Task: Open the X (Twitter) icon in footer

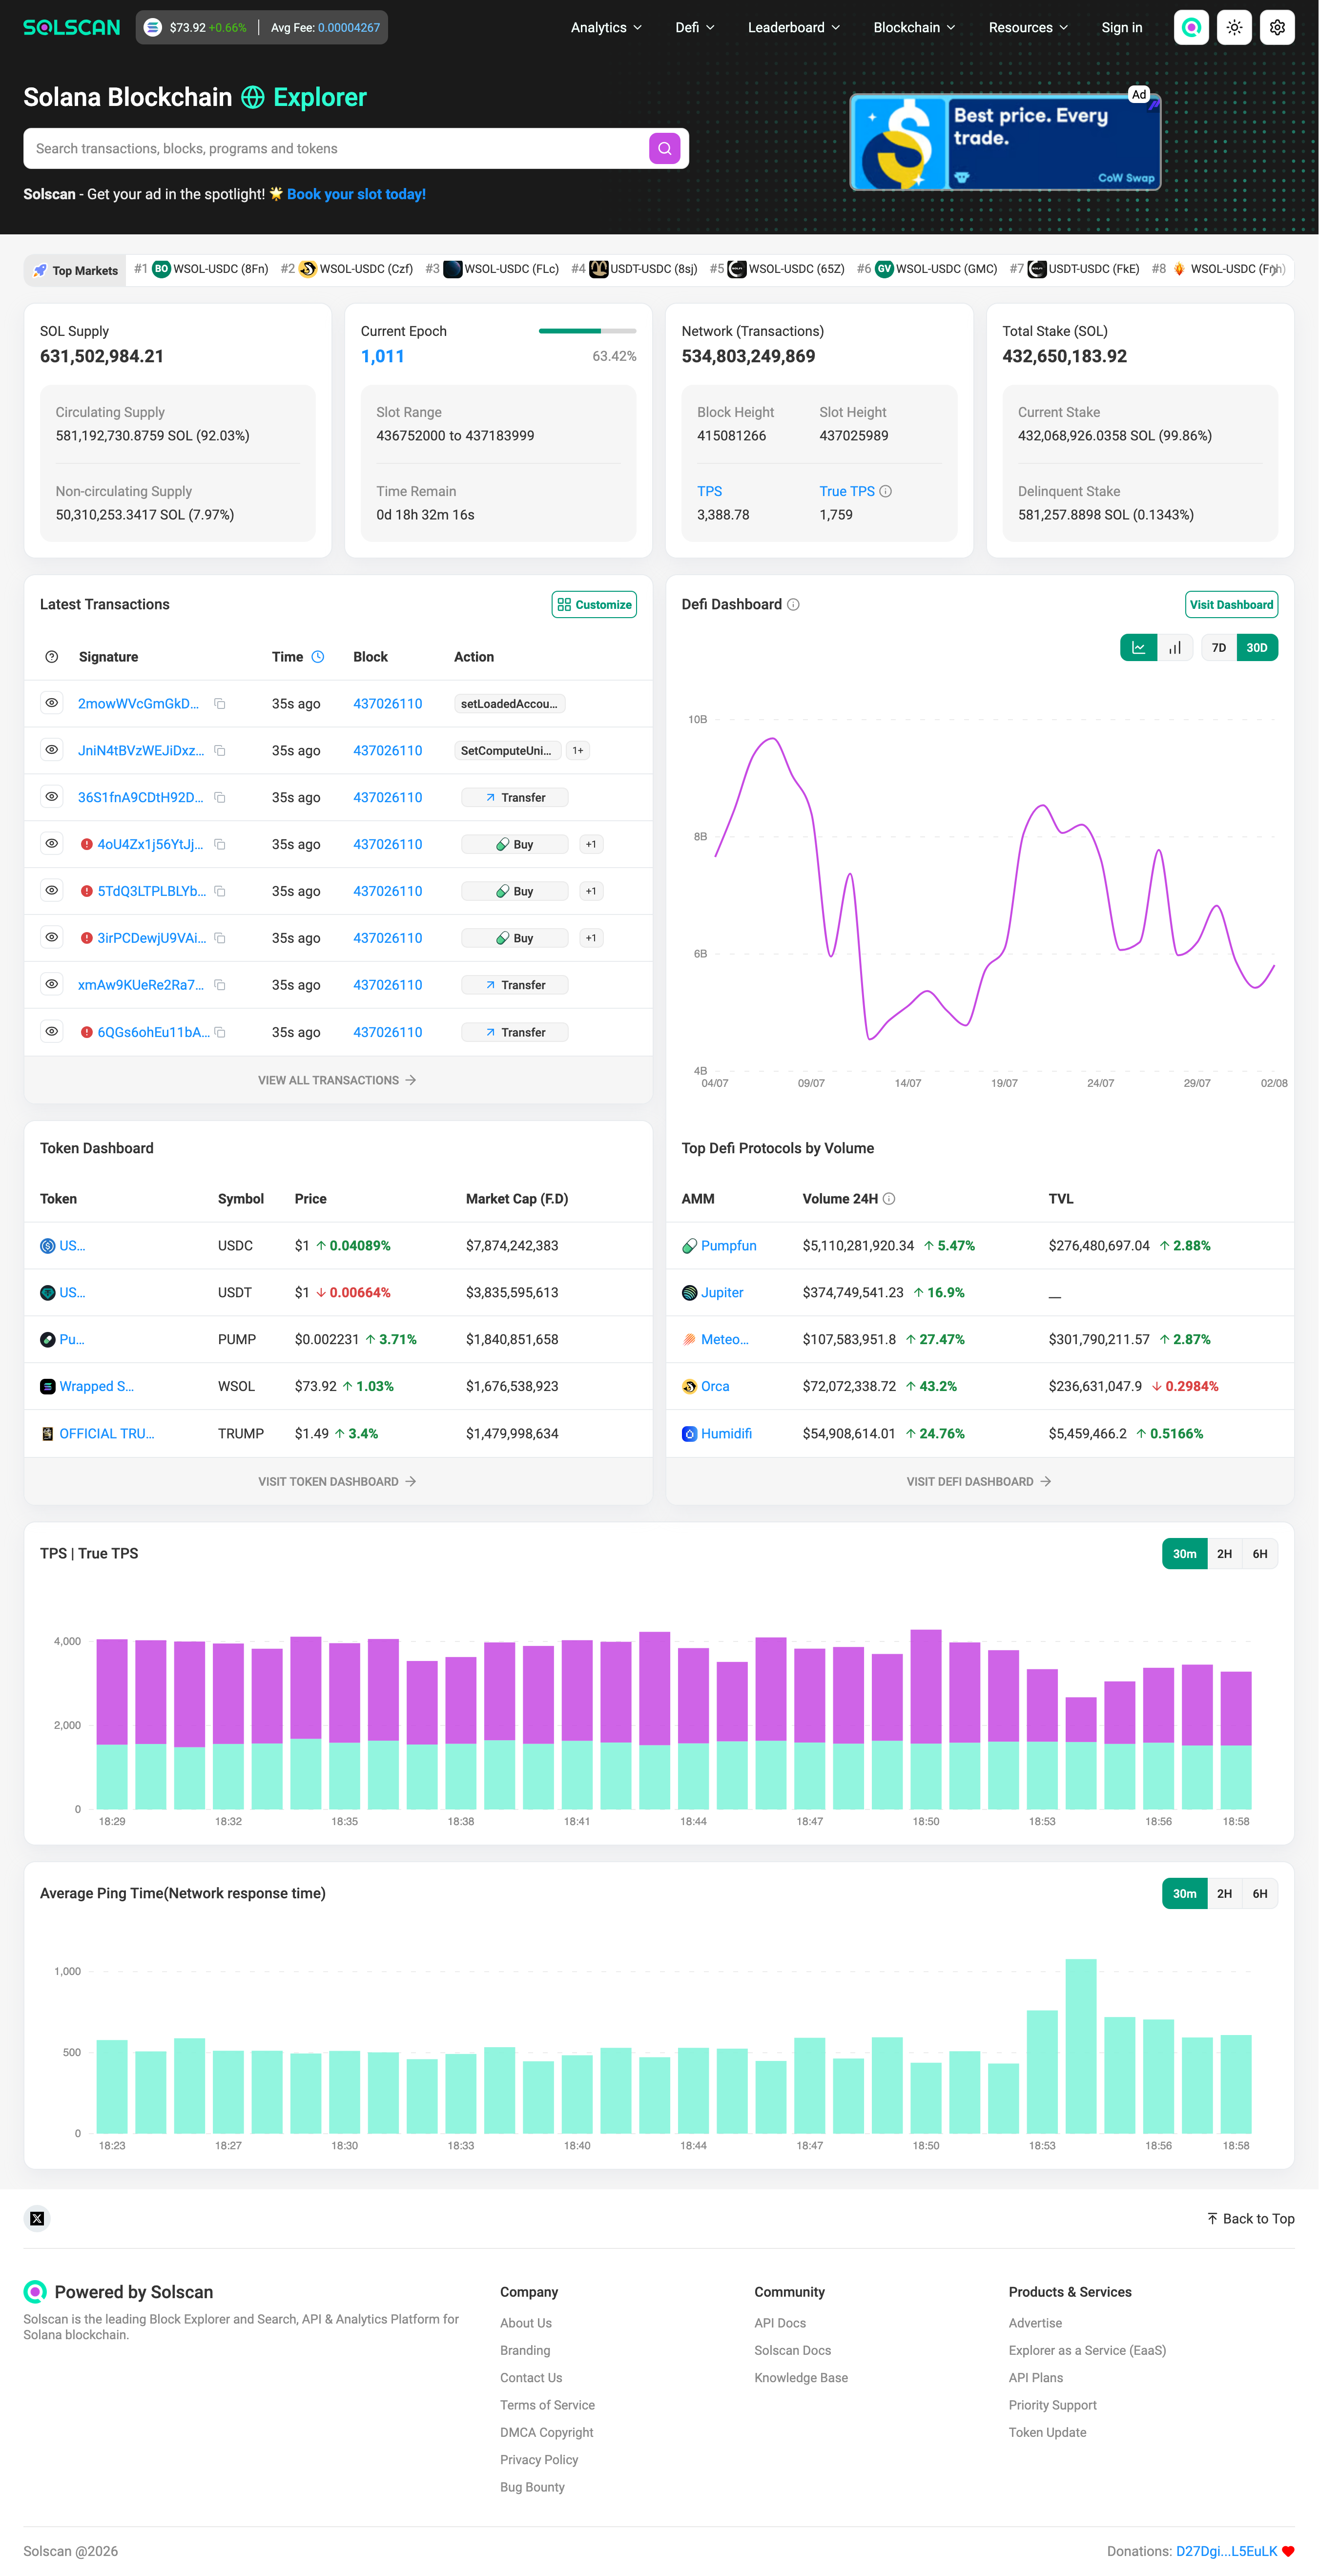Action: (x=37, y=2218)
